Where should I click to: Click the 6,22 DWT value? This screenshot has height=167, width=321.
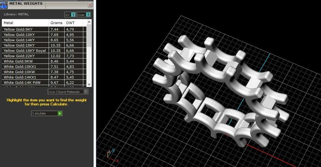(x=70, y=83)
